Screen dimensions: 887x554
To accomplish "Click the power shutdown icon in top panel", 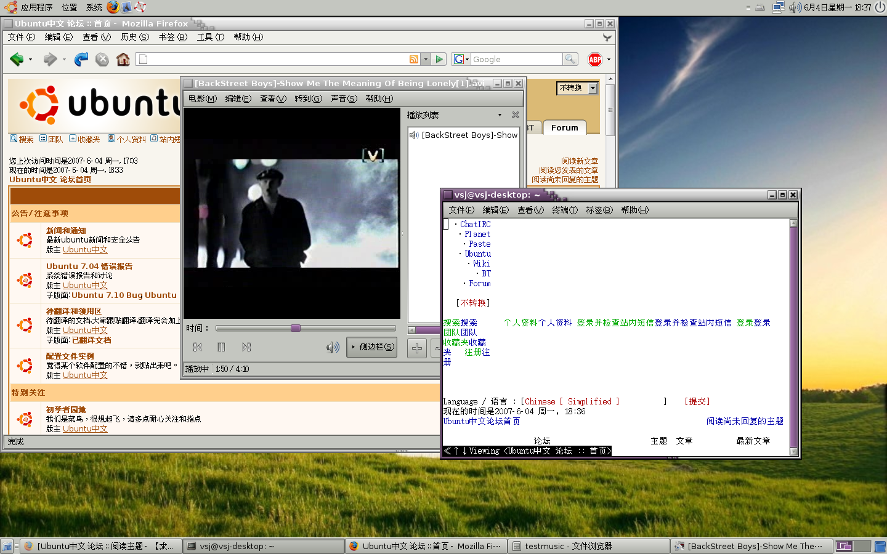I will point(880,7).
